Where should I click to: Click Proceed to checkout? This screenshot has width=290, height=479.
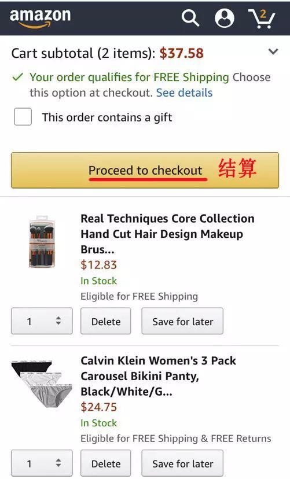(x=145, y=170)
